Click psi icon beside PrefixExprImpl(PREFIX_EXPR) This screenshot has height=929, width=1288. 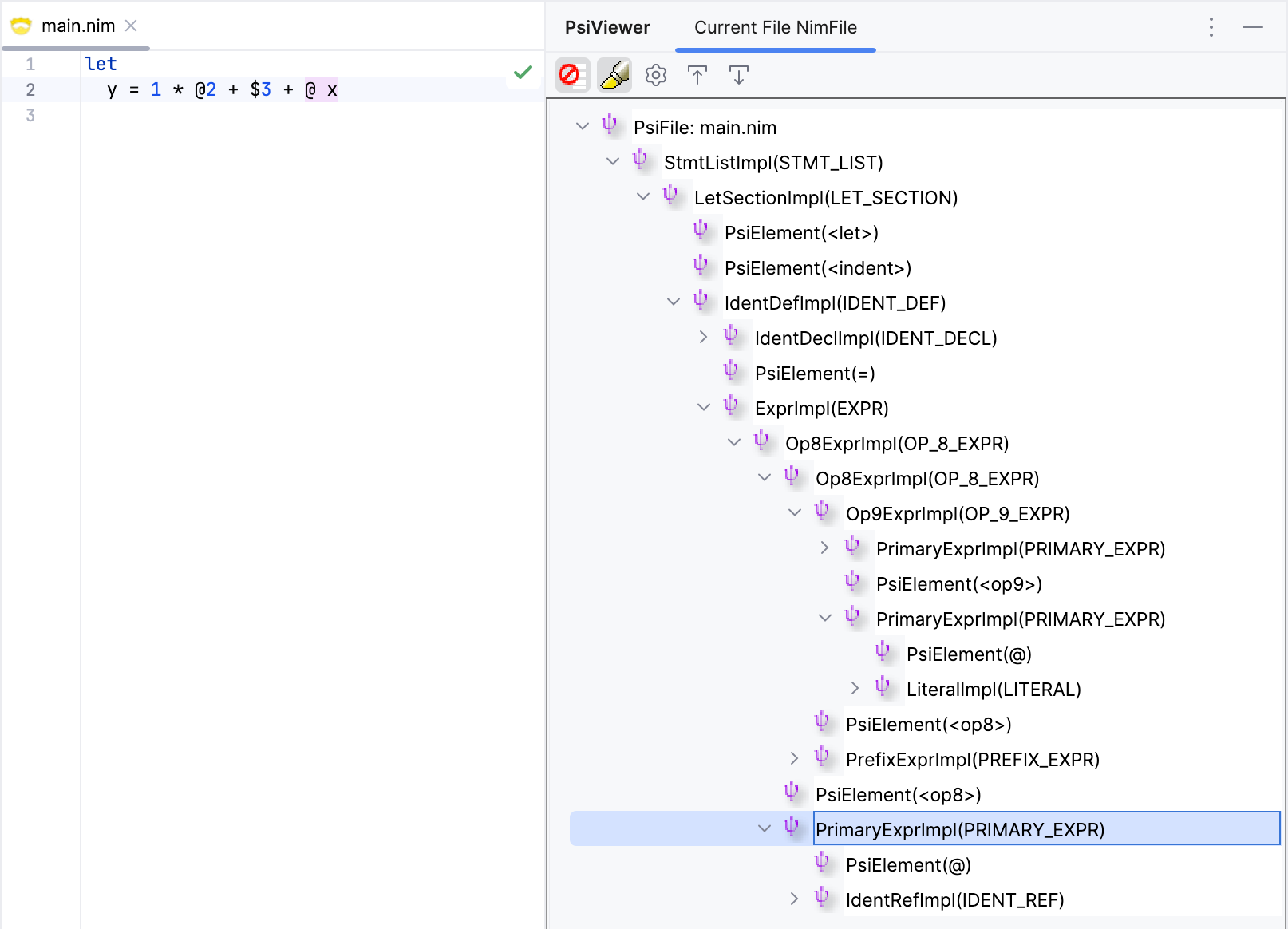(x=822, y=757)
